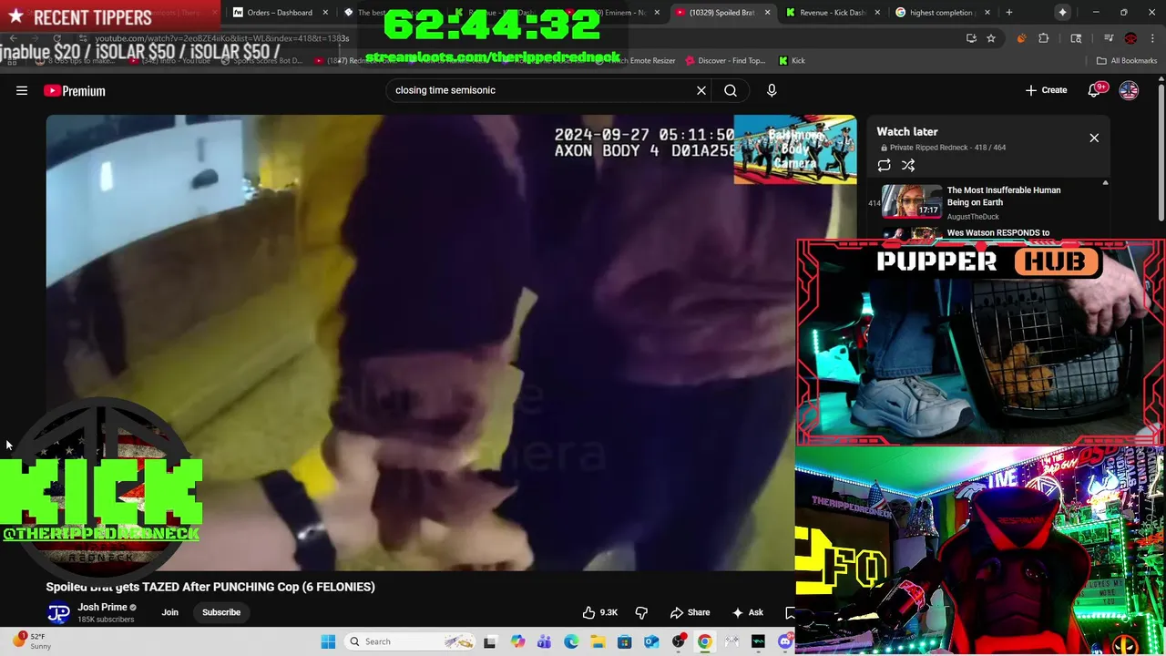Toggle playlist shuffle

pyautogui.click(x=908, y=165)
